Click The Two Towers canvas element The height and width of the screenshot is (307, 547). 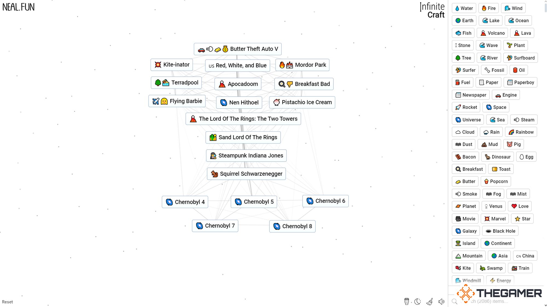coord(243,119)
